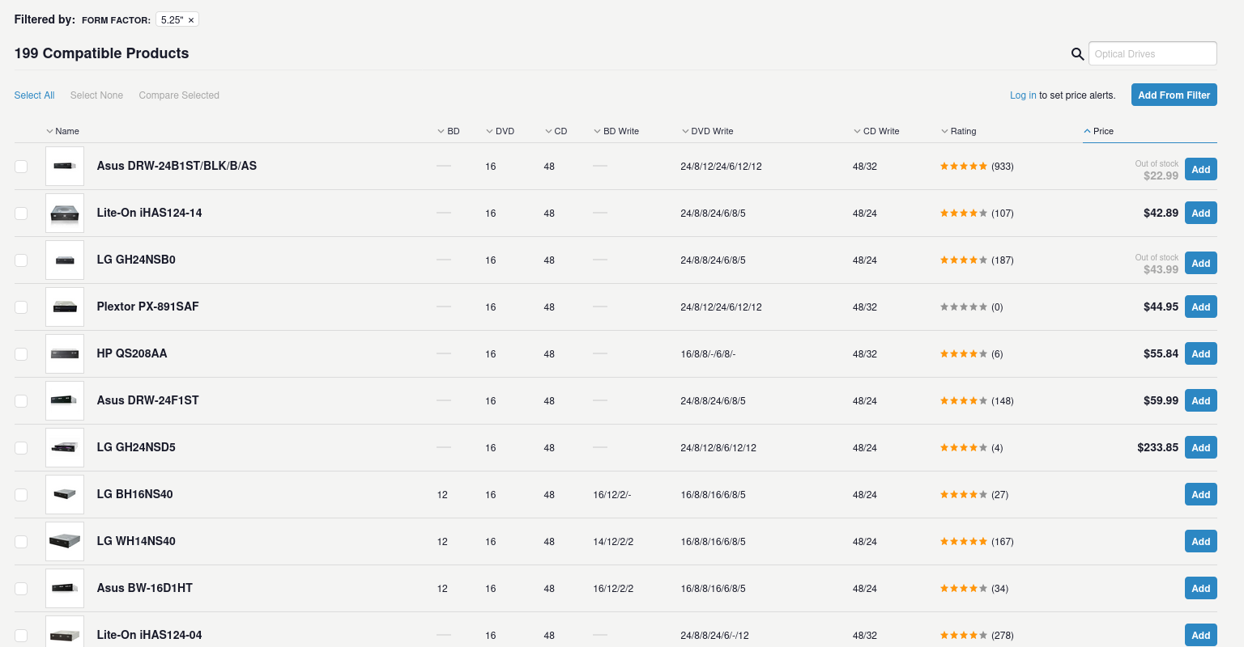Open the Asus DRW-24B1ST product thumbnail
The image size is (1244, 647).
coord(65,166)
